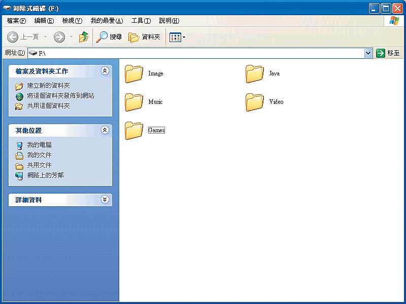Click the Forward arrow icon
The height and width of the screenshot is (304, 406).
(59, 37)
